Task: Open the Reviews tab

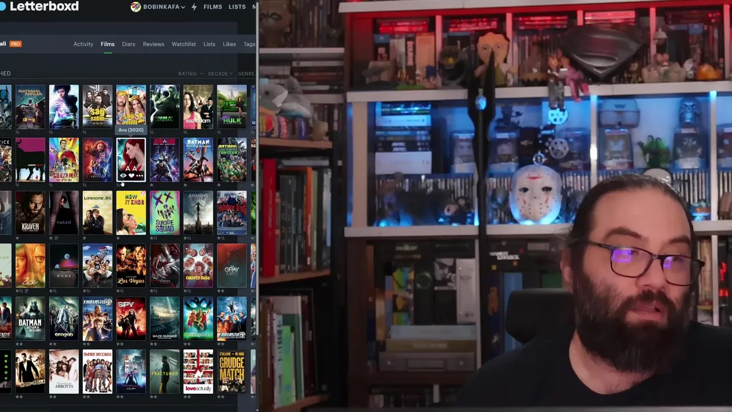Action: pyautogui.click(x=153, y=44)
